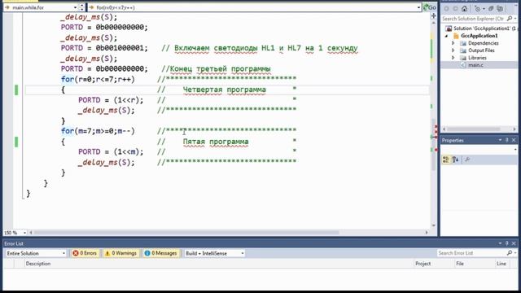
Task: Toggle the 0 Warnings filter
Action: 120,253
